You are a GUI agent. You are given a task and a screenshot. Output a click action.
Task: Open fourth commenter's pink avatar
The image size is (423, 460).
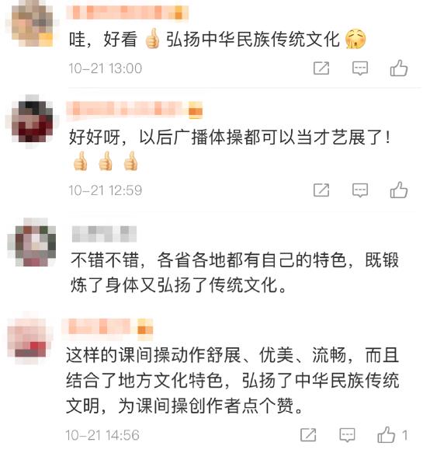click(x=29, y=337)
